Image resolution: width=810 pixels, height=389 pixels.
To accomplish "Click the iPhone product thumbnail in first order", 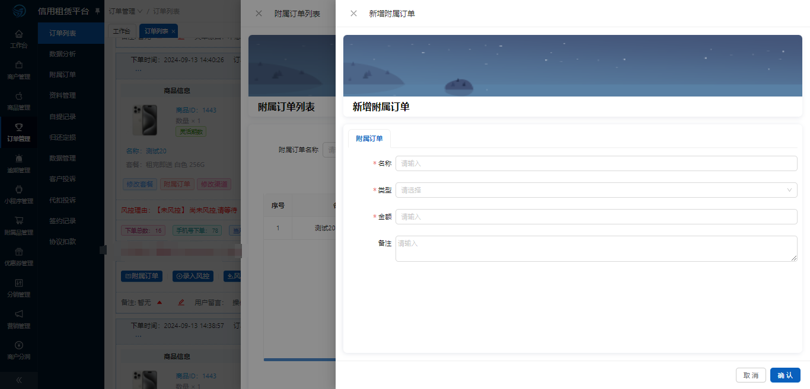I will coord(145,120).
